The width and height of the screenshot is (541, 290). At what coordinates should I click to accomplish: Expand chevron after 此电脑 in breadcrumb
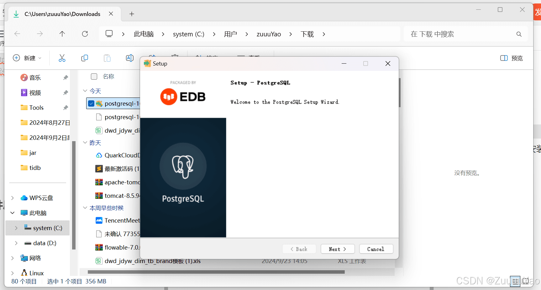pos(163,34)
